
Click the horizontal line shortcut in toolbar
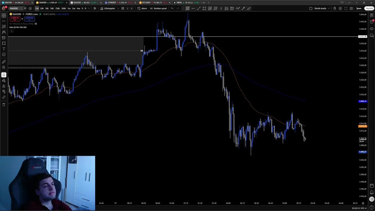[193, 8]
